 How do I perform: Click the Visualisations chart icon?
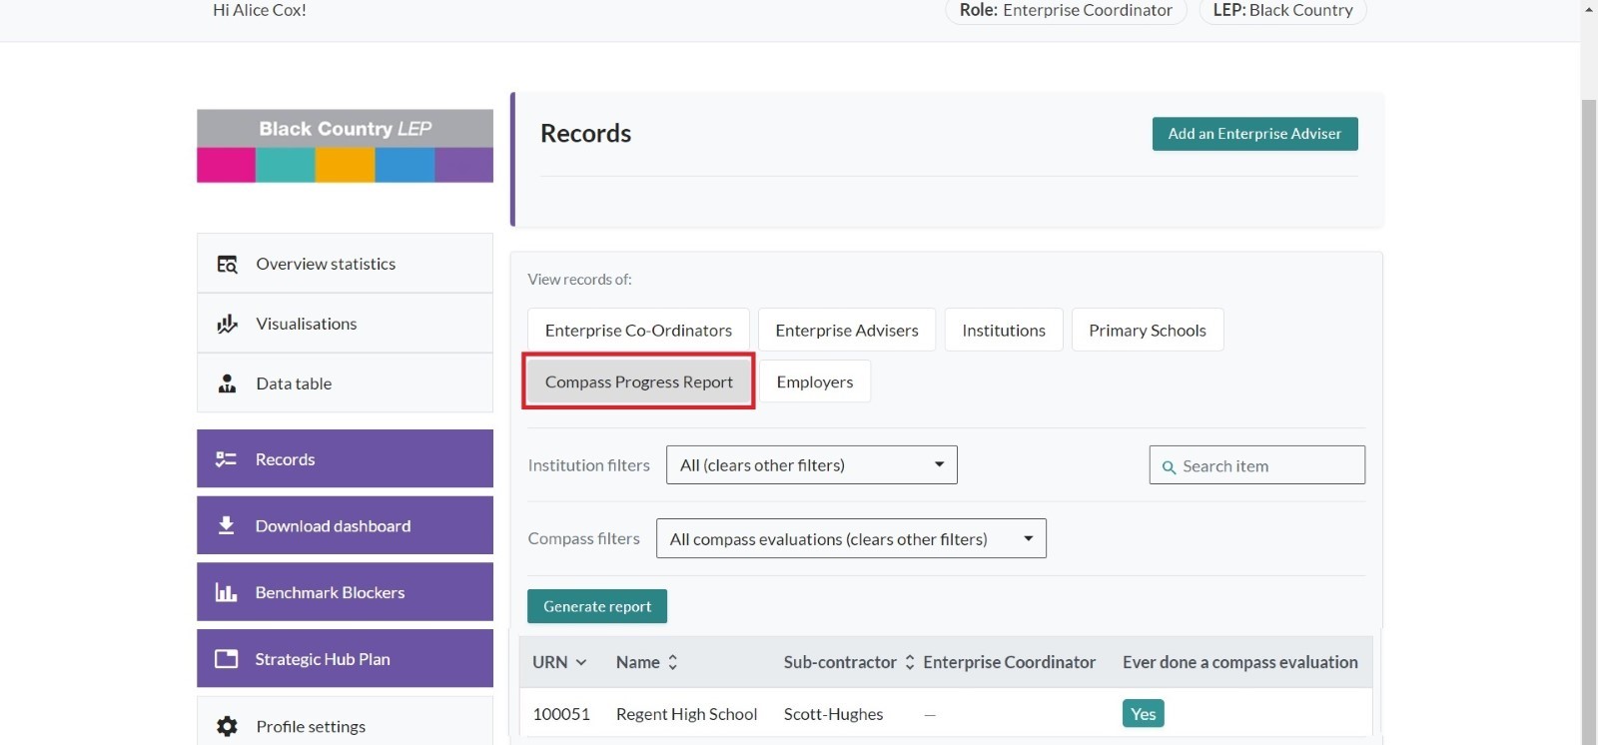227,324
